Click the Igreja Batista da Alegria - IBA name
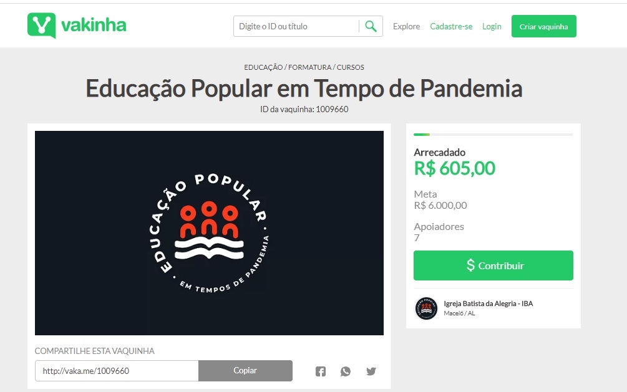Screen dimensions: 627x392 488,304
